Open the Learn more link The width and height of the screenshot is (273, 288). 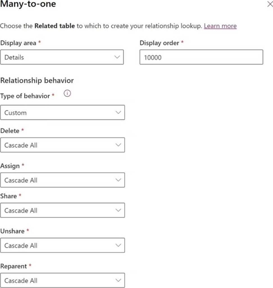tap(220, 26)
